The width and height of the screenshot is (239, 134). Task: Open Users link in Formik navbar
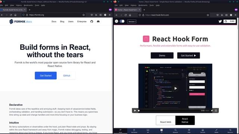pos(71,22)
